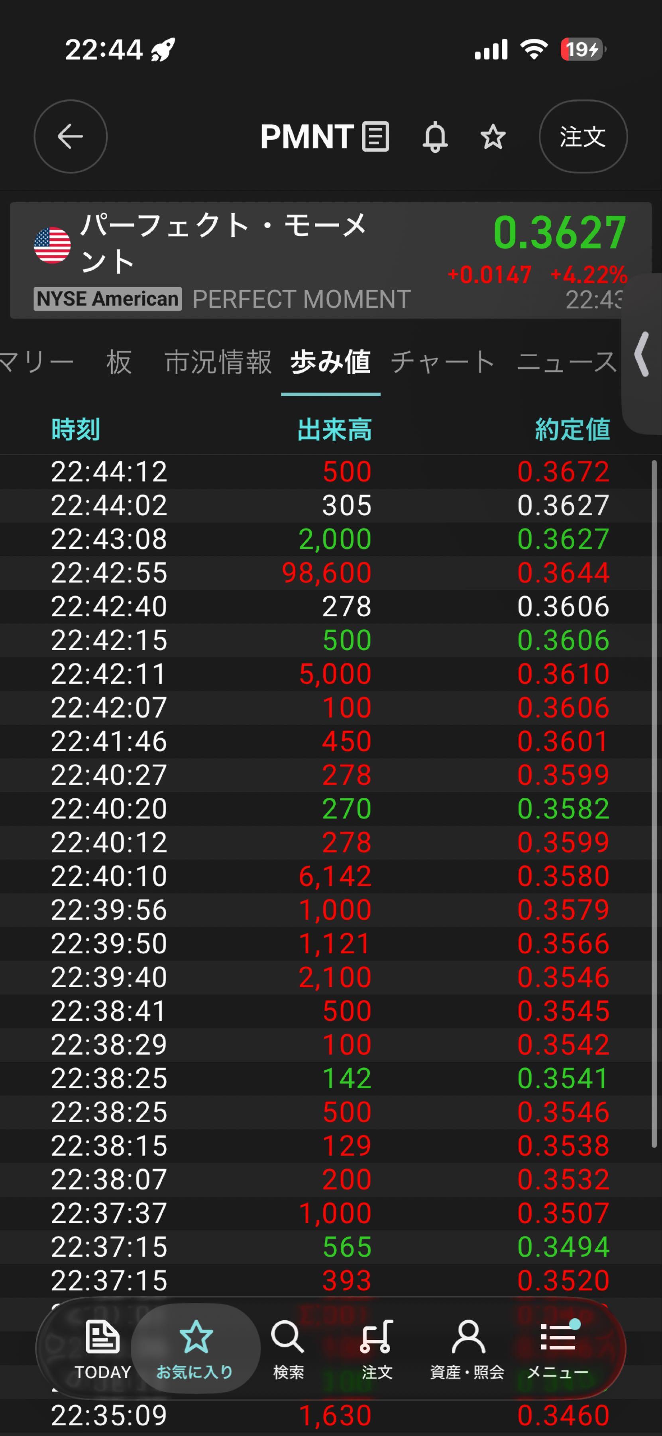
Task: Tap the status bar battery indicator
Action: [x=583, y=49]
